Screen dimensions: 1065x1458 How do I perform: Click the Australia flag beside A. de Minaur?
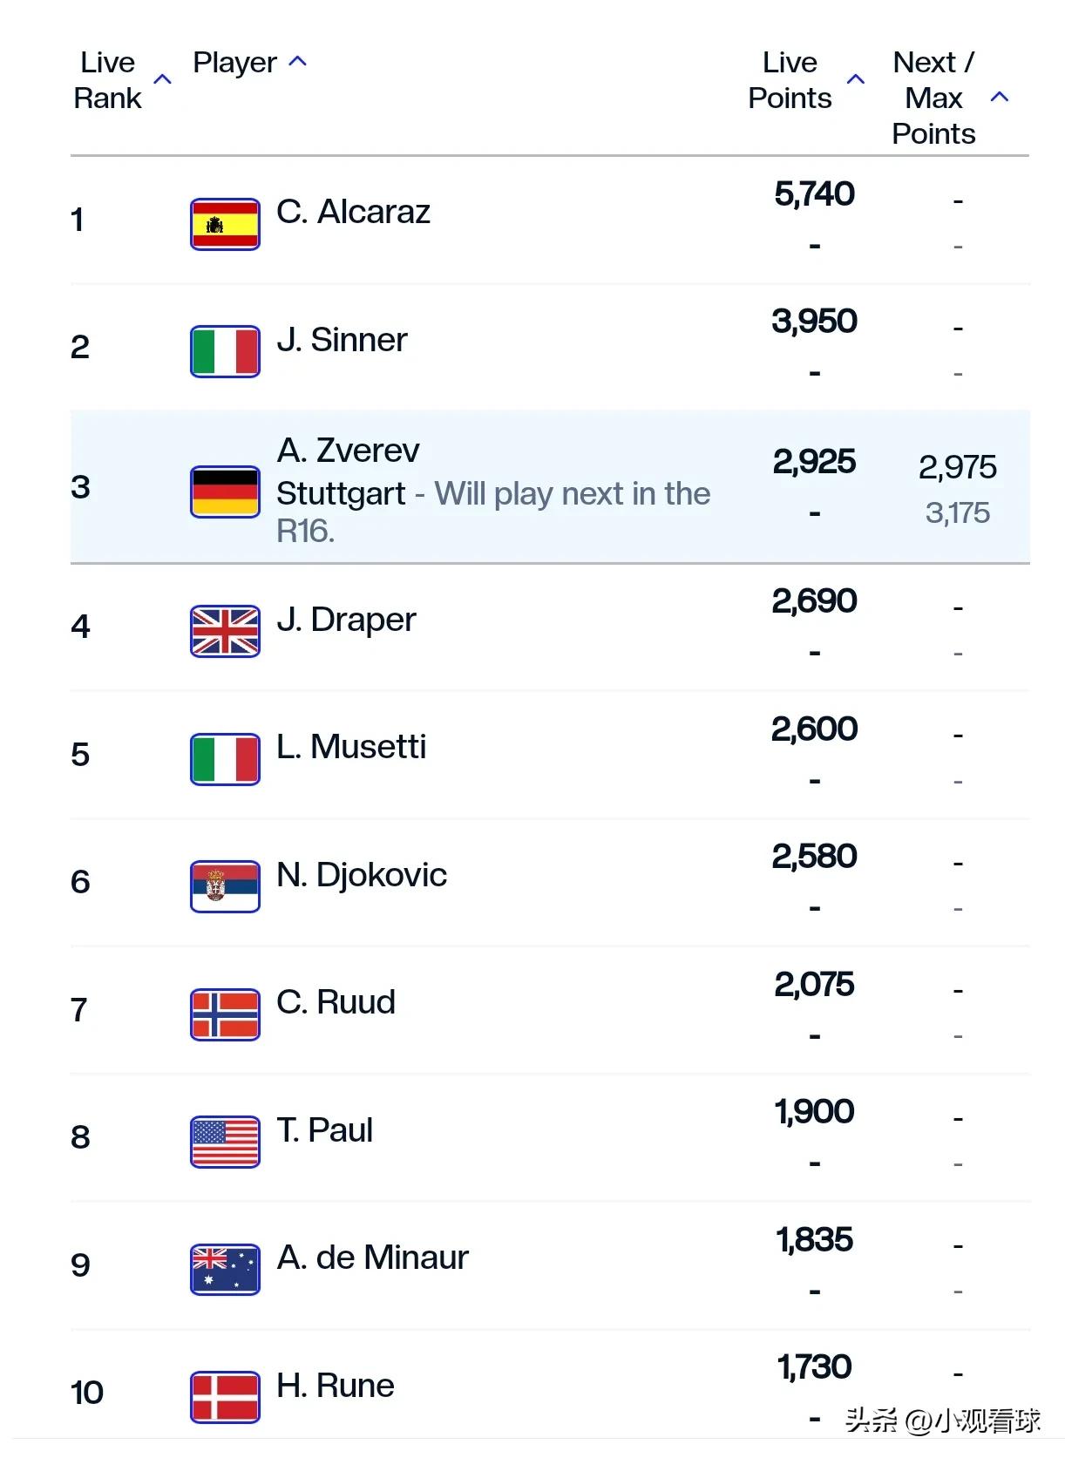225,1269
